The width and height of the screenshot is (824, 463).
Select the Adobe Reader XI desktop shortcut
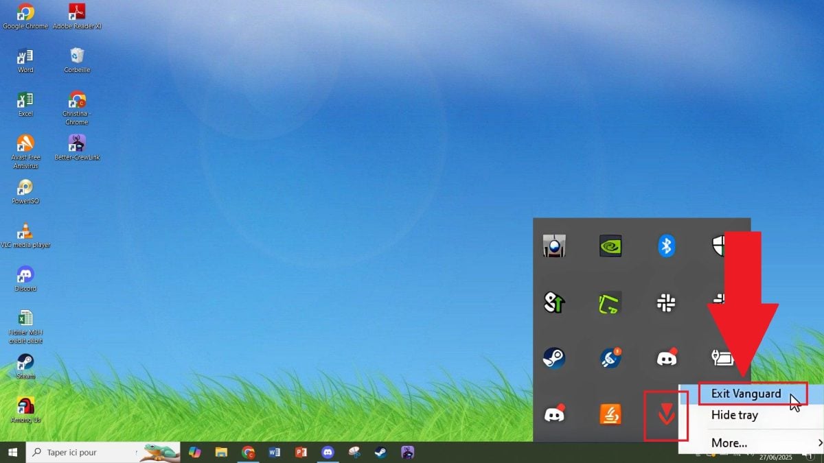77,16
